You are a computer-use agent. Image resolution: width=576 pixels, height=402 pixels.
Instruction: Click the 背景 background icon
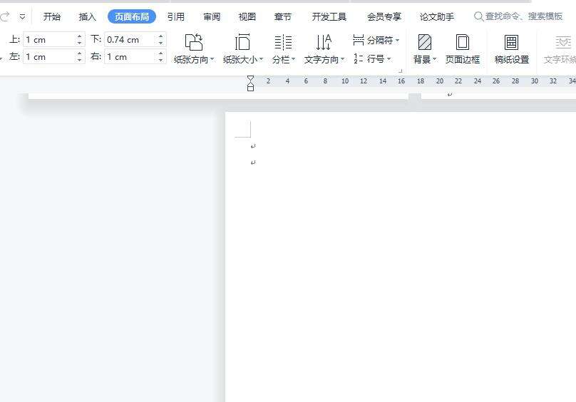[425, 43]
